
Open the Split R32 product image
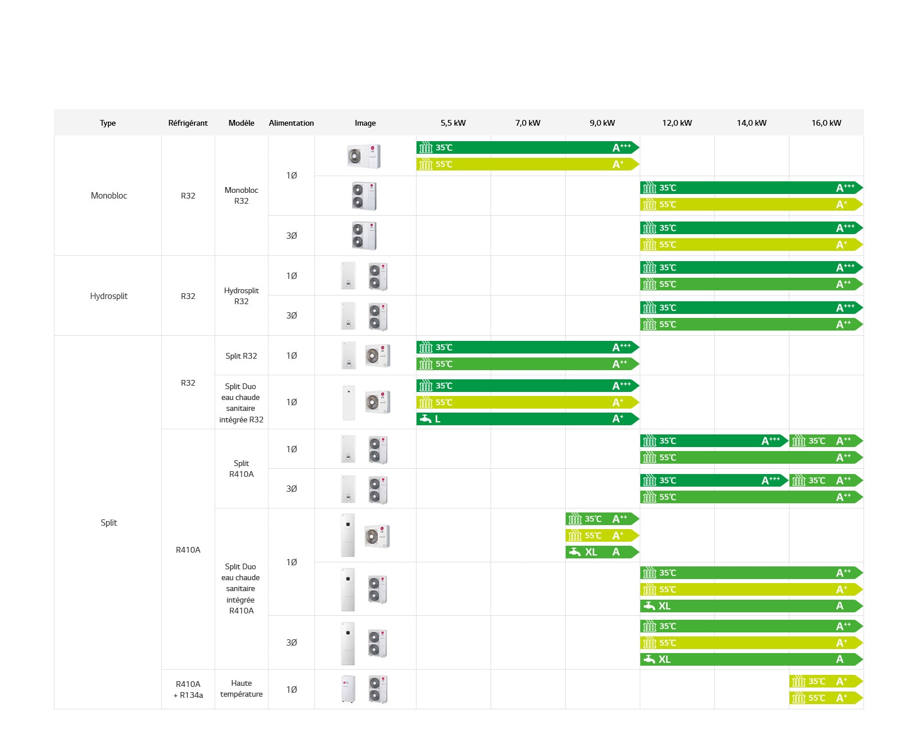coord(365,356)
